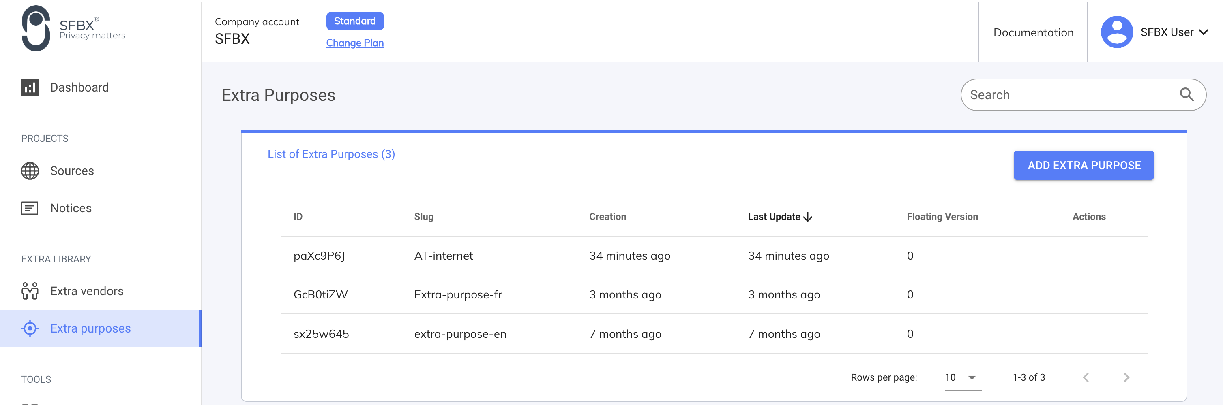Click the Add Extra Purpose button
The width and height of the screenshot is (1223, 405).
pyautogui.click(x=1084, y=166)
